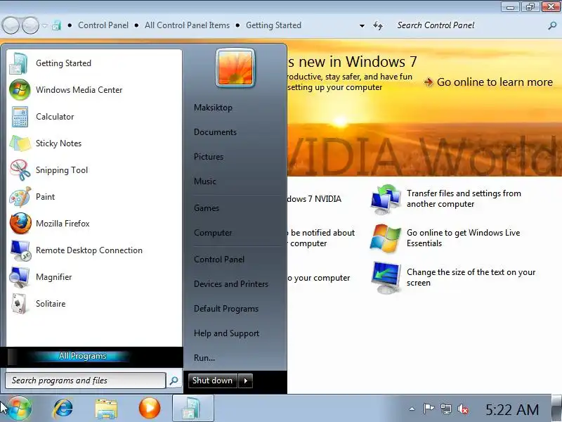562x422 pixels.
Task: Open the recent pages dropdown arrow
Action: pyautogui.click(x=44, y=25)
